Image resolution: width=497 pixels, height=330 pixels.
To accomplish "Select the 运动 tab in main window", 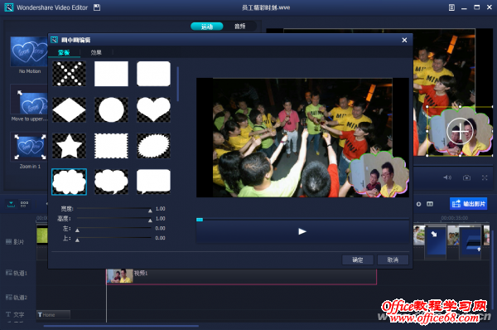I will point(207,27).
